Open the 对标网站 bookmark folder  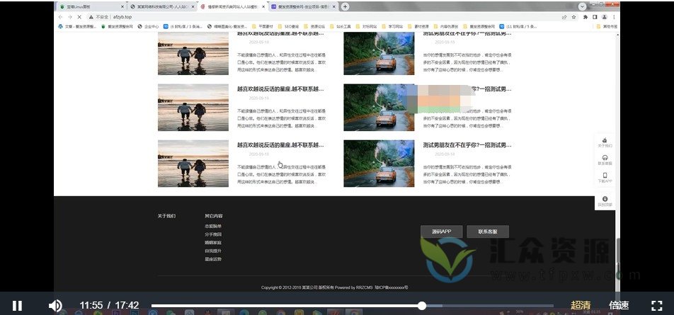(x=366, y=26)
